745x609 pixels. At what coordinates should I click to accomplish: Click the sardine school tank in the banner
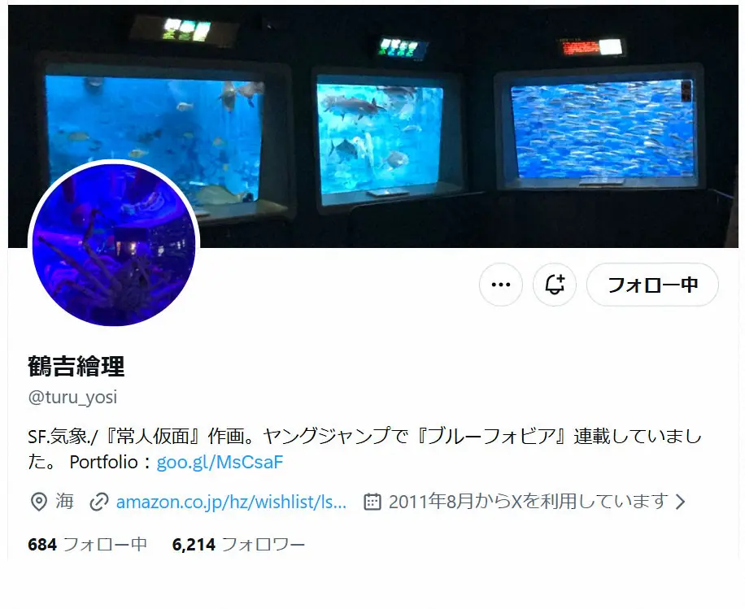coord(603,129)
